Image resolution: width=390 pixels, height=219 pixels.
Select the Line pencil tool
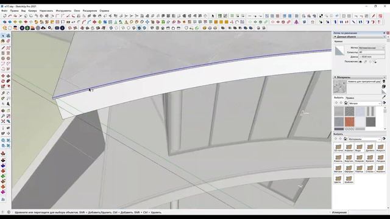click(3, 48)
